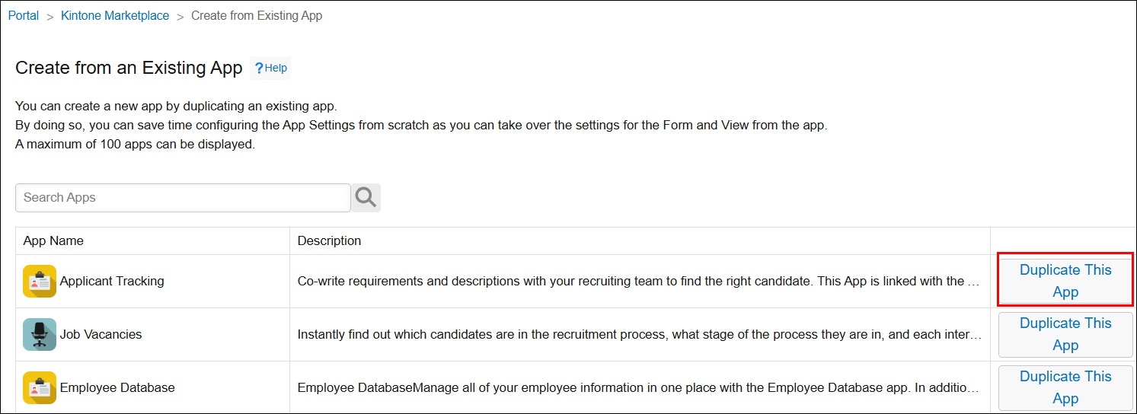The height and width of the screenshot is (414, 1137).
Task: Duplicate the Applicant Tracking app
Action: coord(1065,281)
